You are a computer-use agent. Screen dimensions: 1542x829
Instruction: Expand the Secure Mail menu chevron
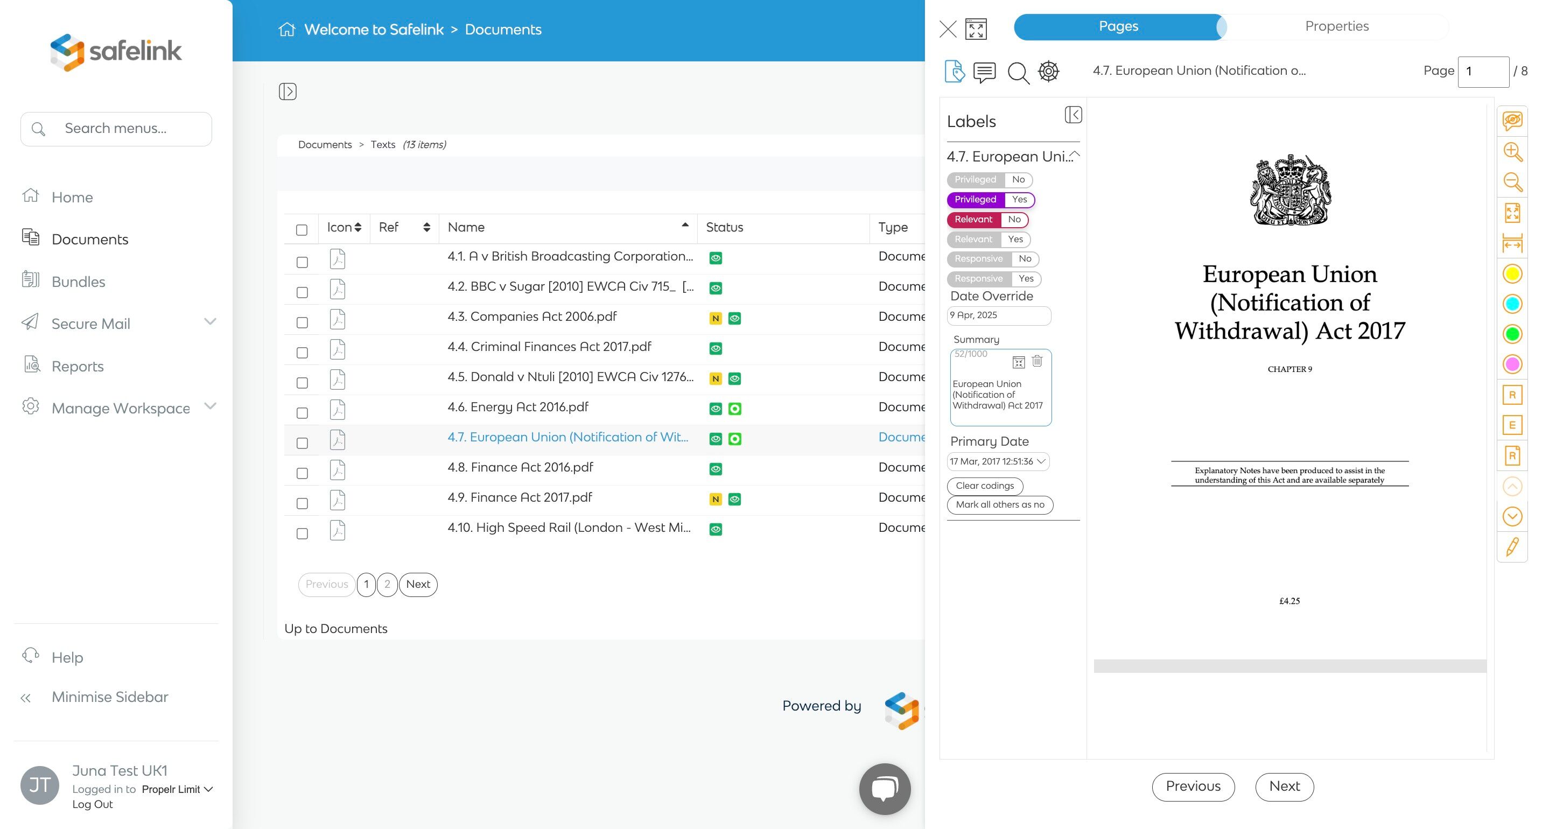[209, 322]
